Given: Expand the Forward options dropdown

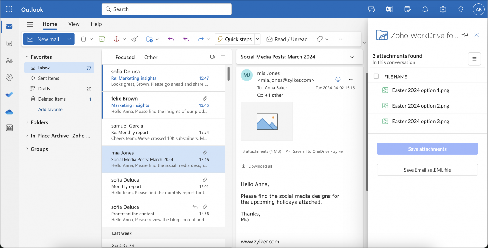Looking at the screenshot, I should (x=208, y=39).
